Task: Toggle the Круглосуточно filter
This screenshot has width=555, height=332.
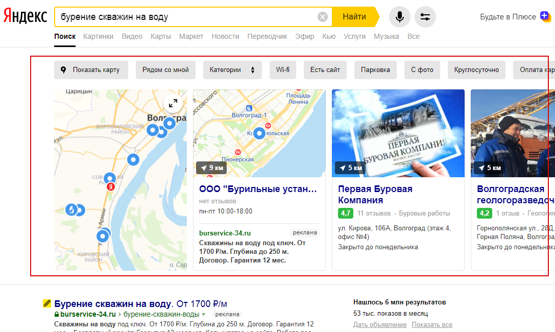Action: point(476,70)
